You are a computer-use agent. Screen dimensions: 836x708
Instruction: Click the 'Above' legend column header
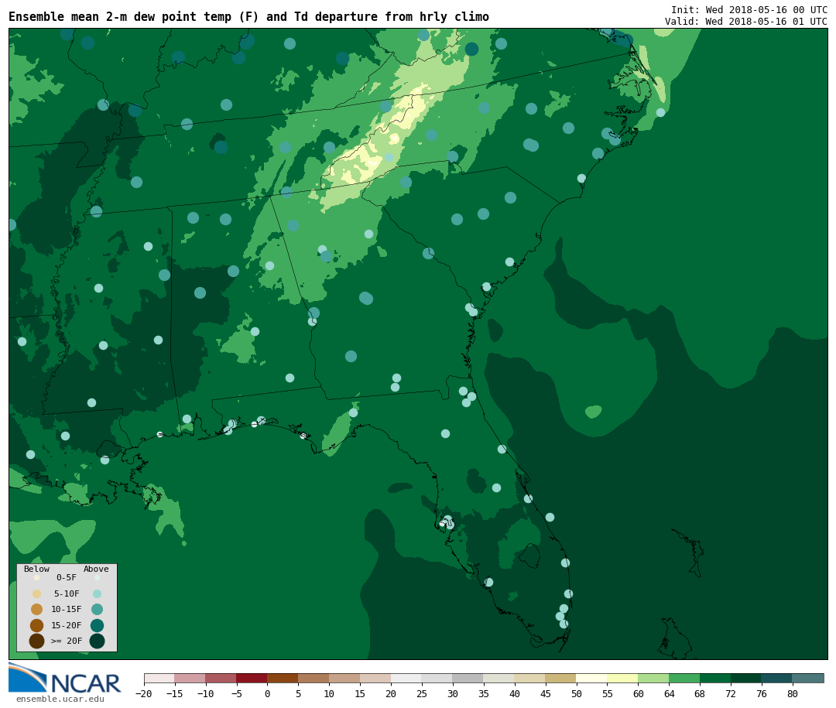[x=96, y=569]
